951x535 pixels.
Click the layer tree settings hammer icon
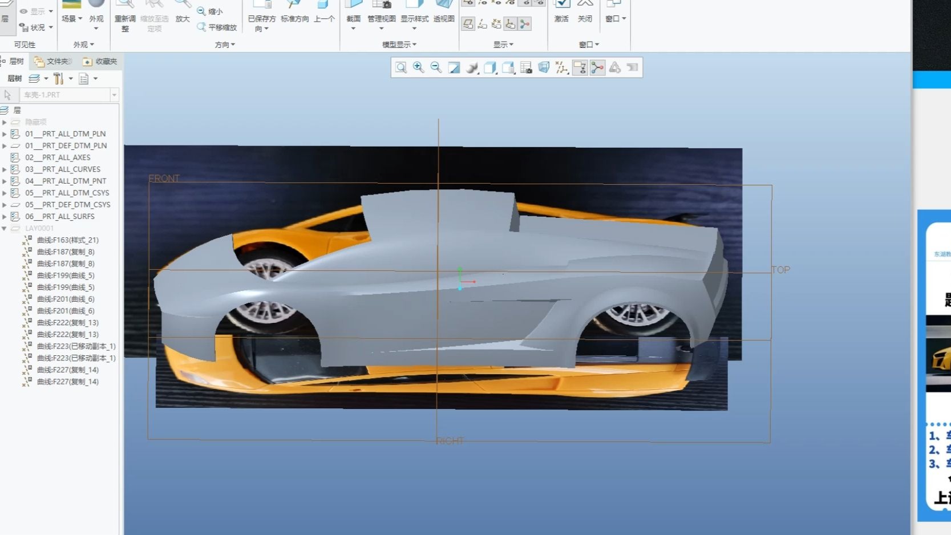click(59, 79)
